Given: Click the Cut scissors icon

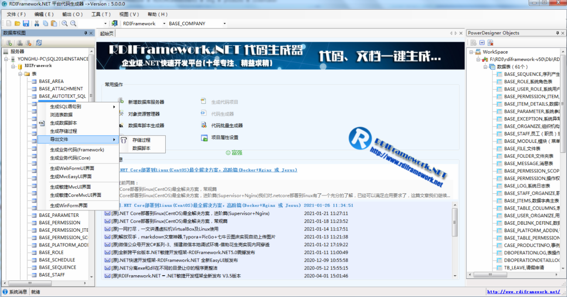Looking at the screenshot, I should (x=37, y=24).
